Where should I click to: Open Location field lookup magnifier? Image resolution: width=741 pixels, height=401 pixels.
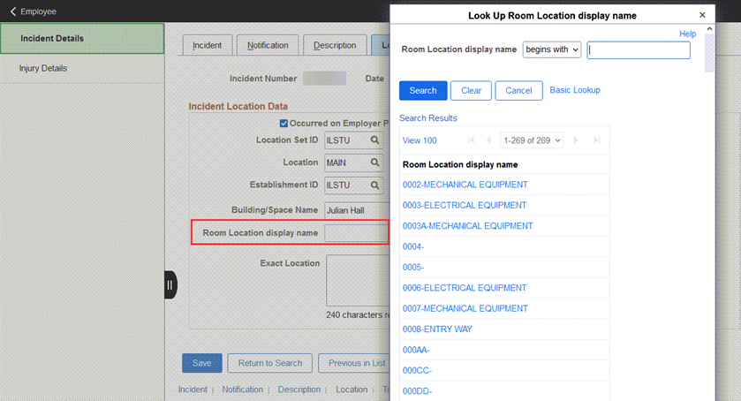374,163
